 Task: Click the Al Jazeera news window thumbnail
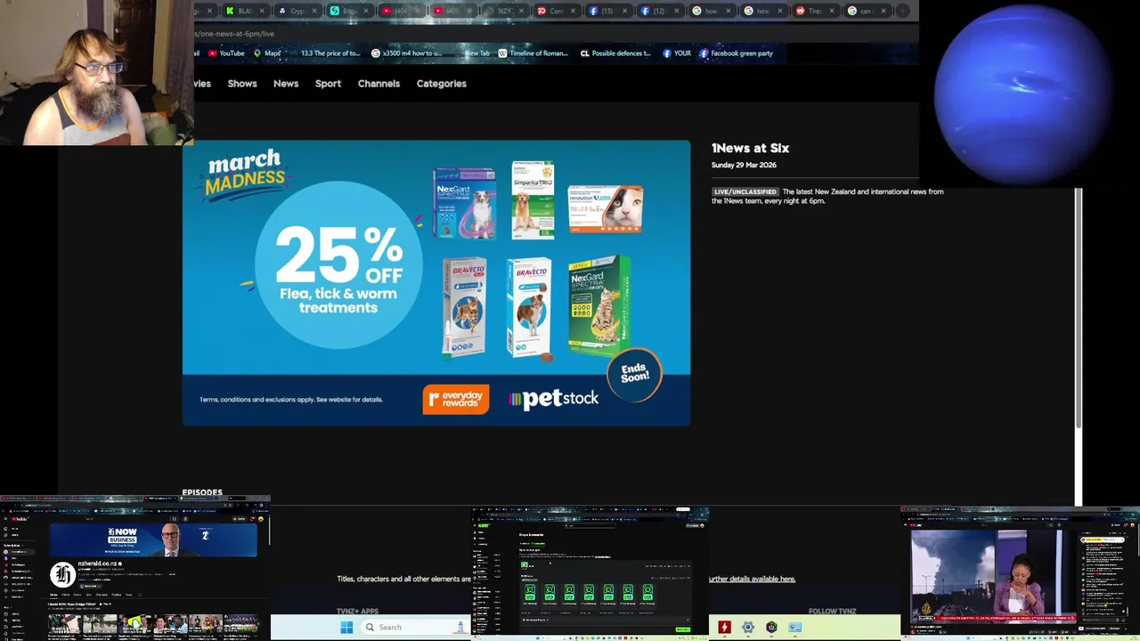(x=1020, y=574)
